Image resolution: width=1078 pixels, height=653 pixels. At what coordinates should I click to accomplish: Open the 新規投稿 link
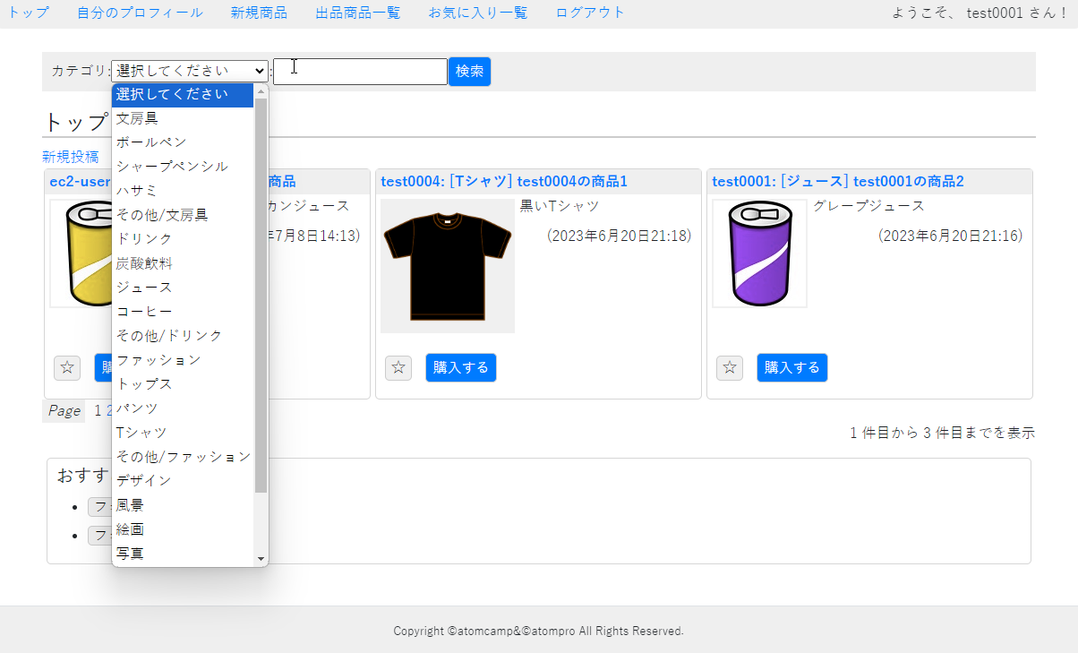coord(71,157)
